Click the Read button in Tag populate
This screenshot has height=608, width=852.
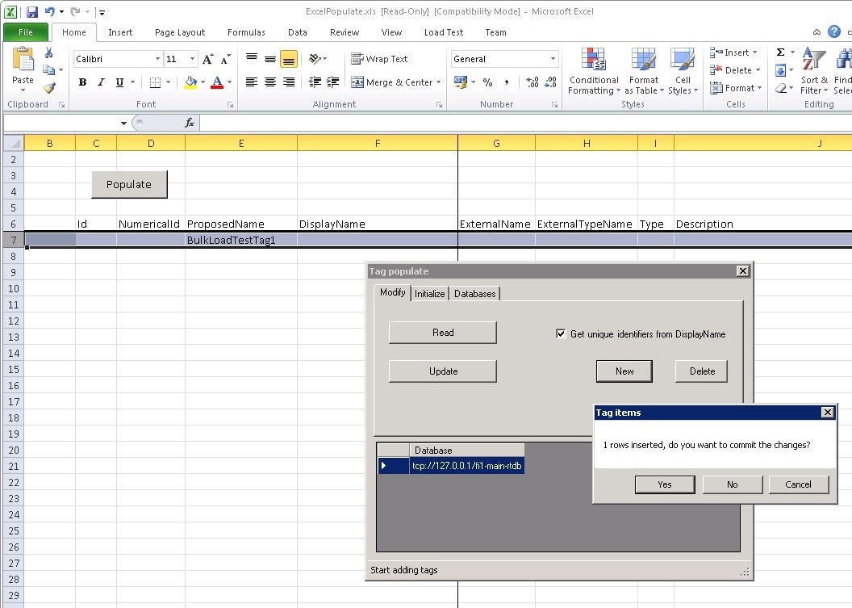442,333
